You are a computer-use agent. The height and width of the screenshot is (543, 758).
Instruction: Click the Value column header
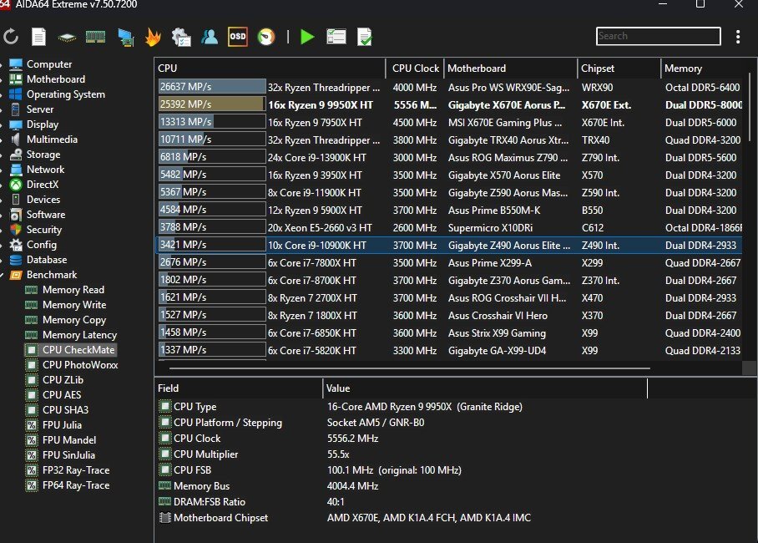point(485,388)
